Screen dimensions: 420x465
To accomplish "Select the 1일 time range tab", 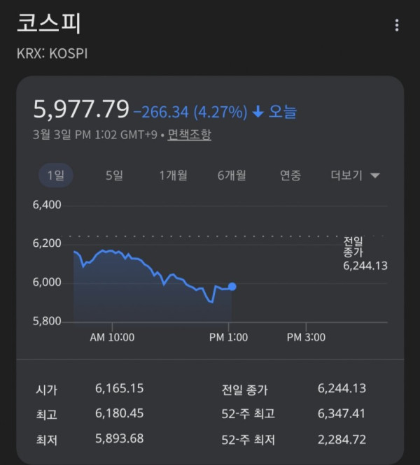I will 55,176.
